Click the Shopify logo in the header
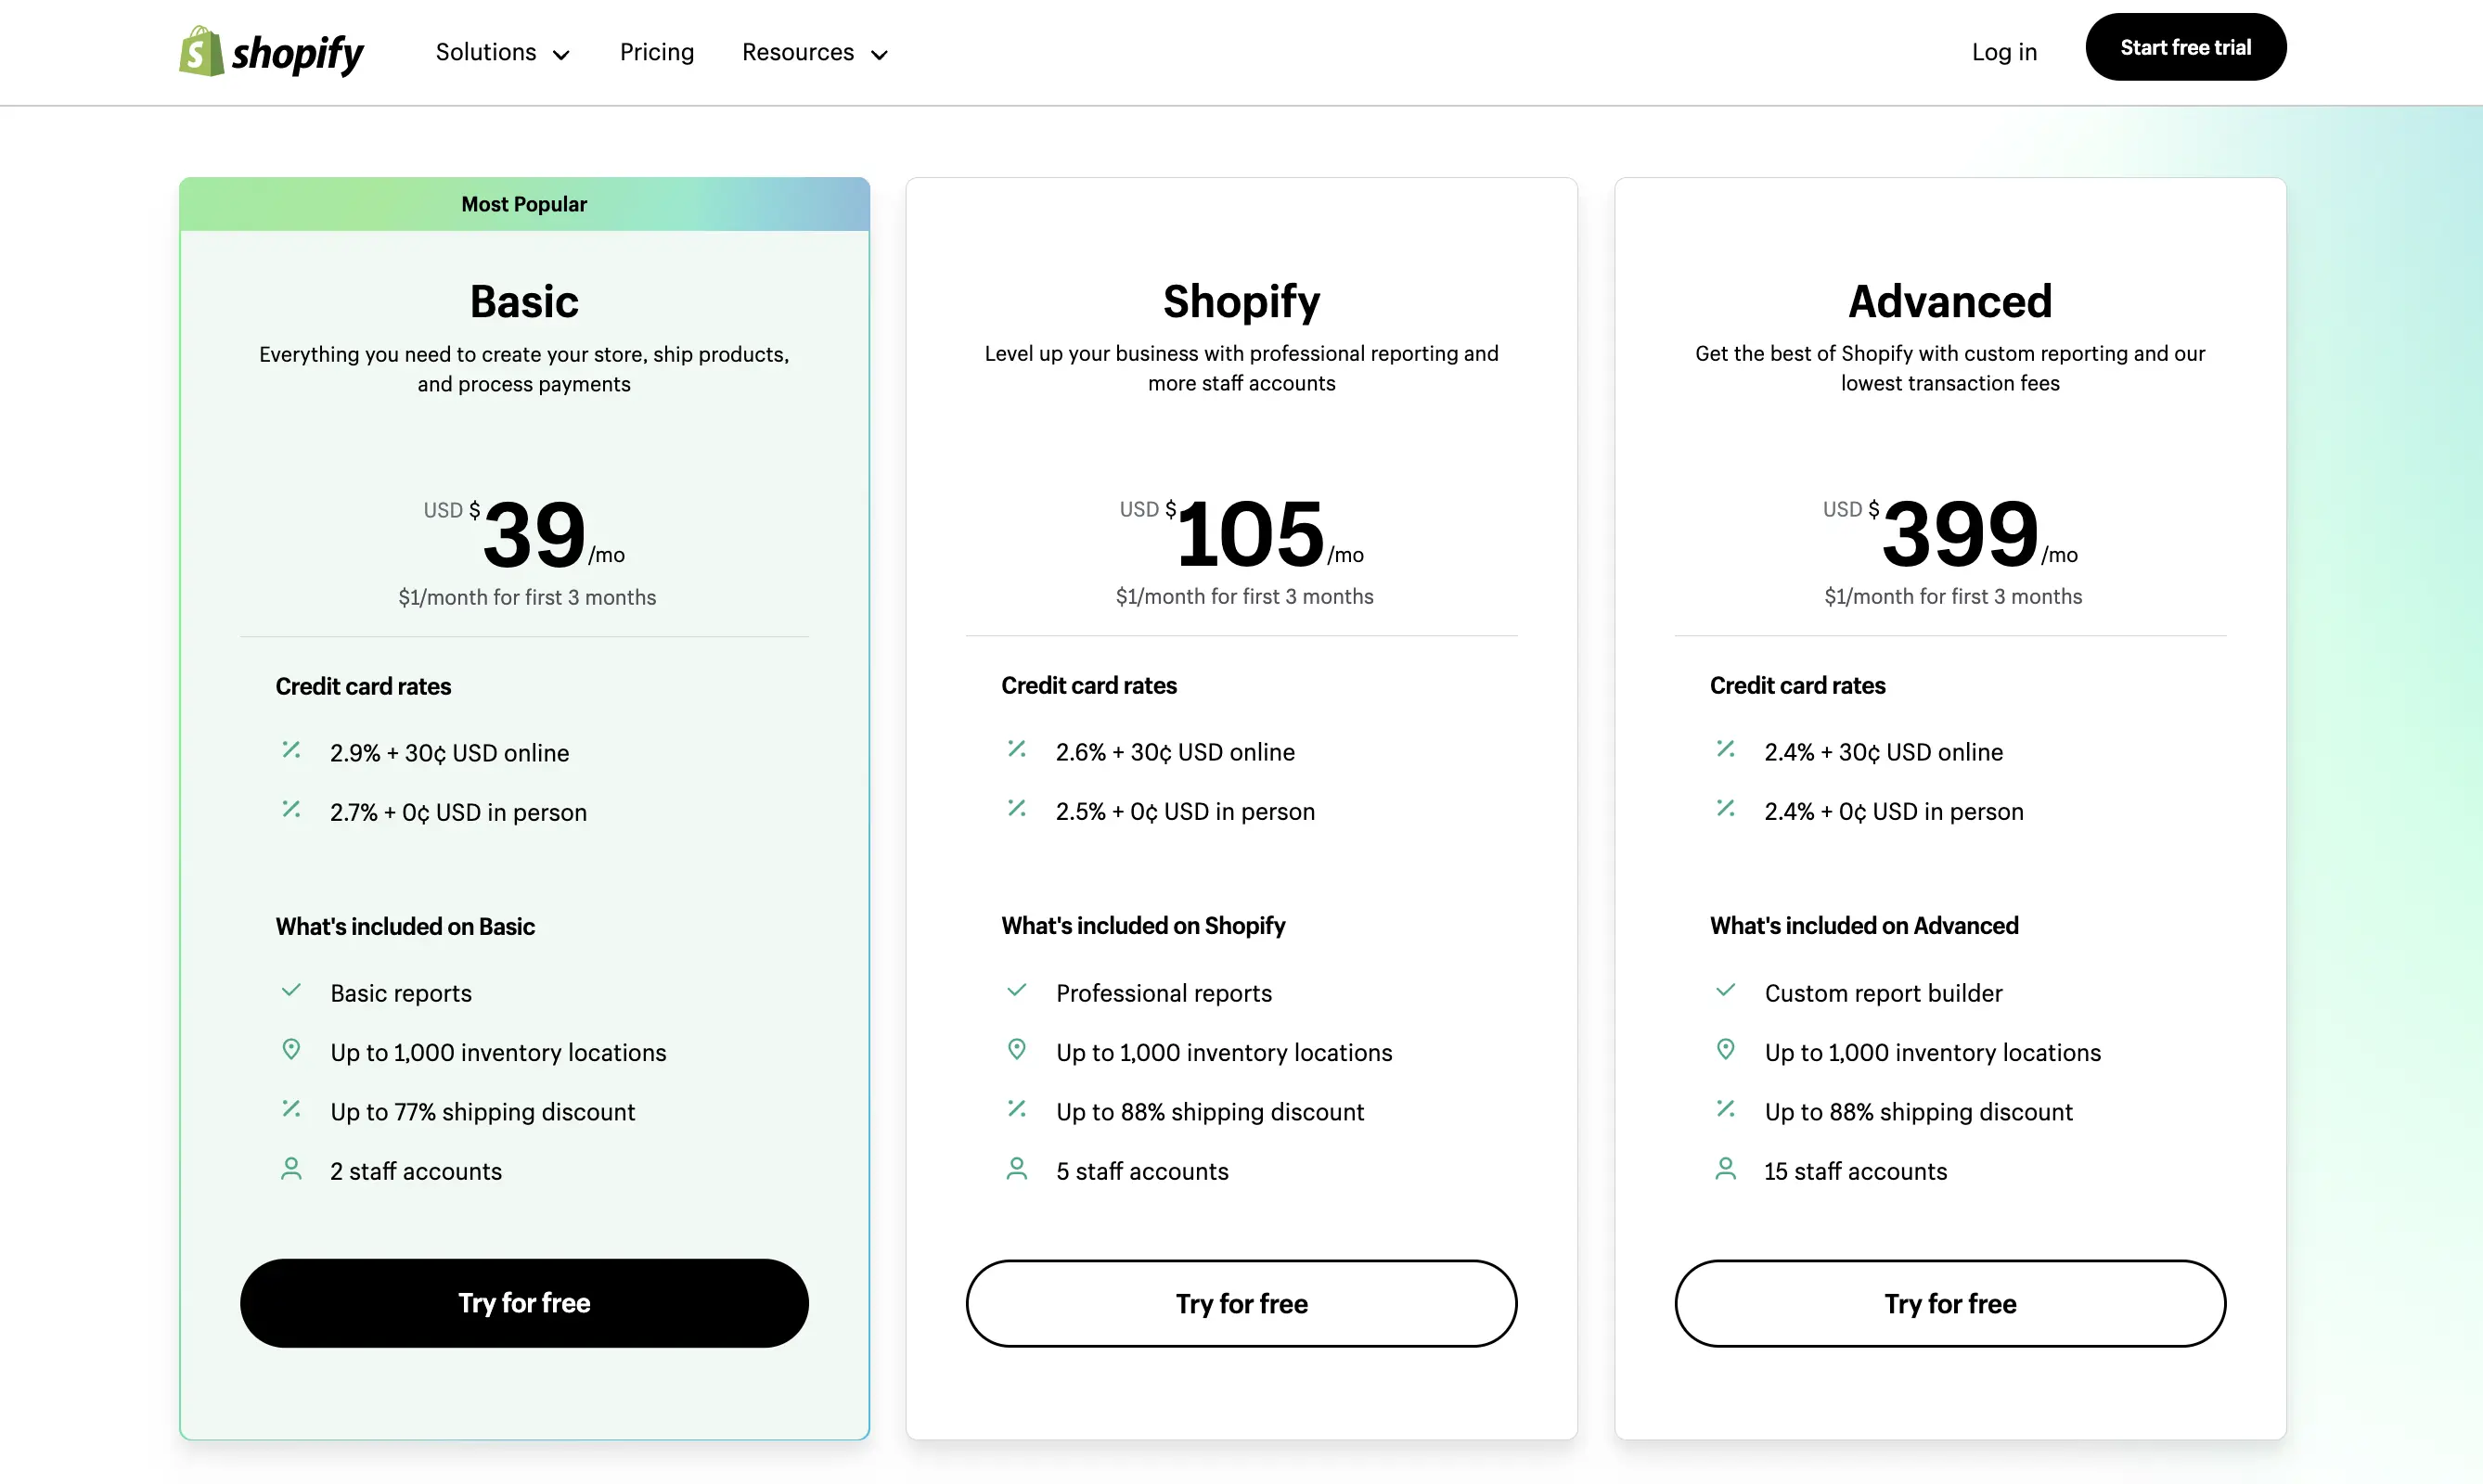The width and height of the screenshot is (2483, 1484). click(x=270, y=51)
